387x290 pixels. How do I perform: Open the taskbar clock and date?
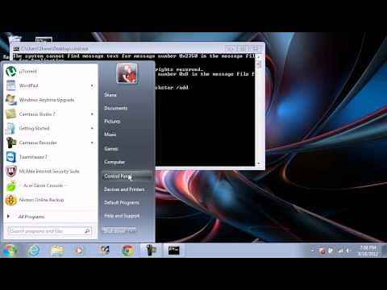click(368, 251)
